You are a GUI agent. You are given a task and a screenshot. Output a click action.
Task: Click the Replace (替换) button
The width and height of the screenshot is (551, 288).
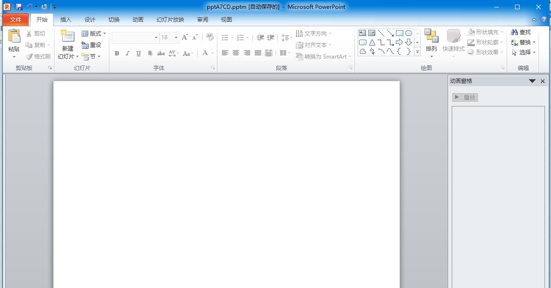point(523,42)
